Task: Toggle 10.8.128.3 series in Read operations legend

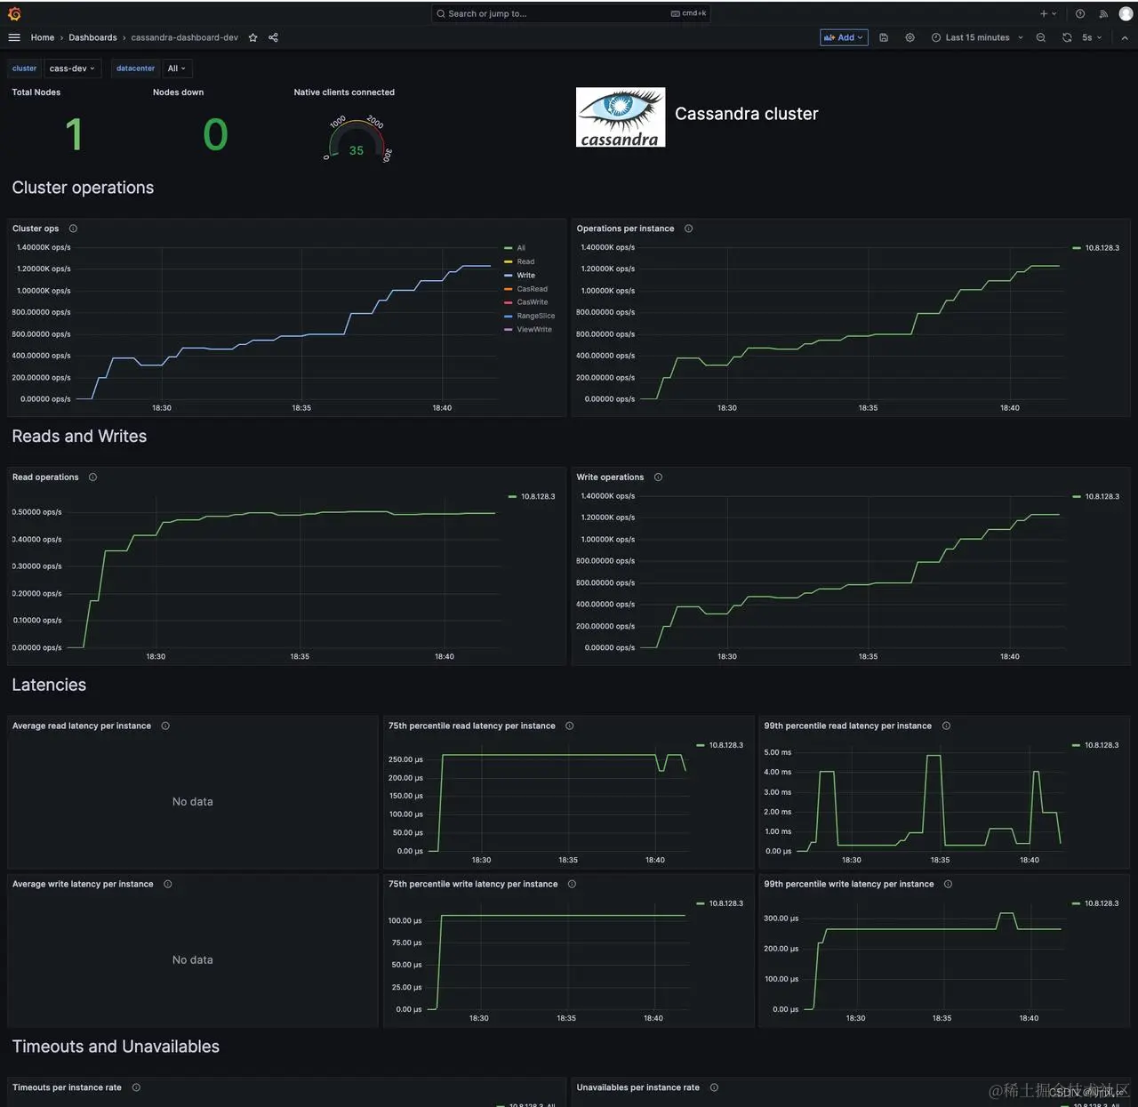Action: click(x=538, y=496)
